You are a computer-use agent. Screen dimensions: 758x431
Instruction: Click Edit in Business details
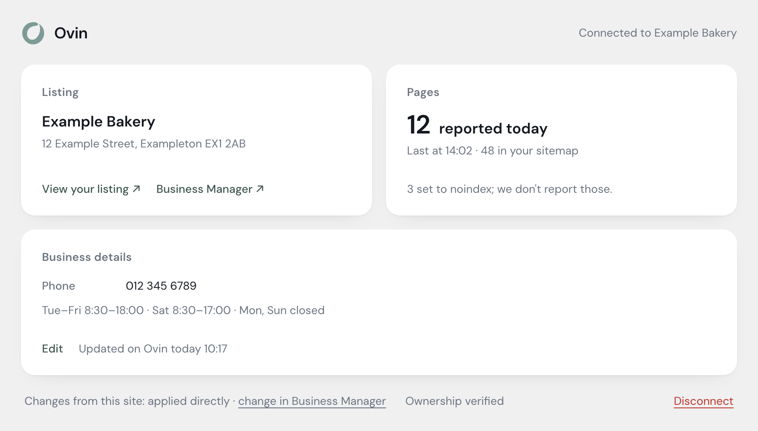click(52, 349)
